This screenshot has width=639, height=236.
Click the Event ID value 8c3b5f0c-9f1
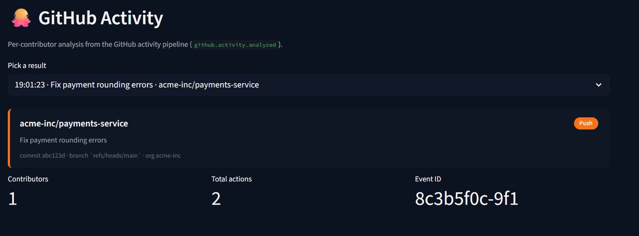(466, 199)
